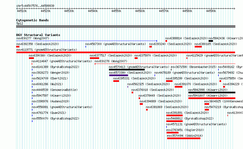Select the nsv6393240 (Sedlazeck2020) label
The height and width of the screenshot is (149, 243).
170,44
